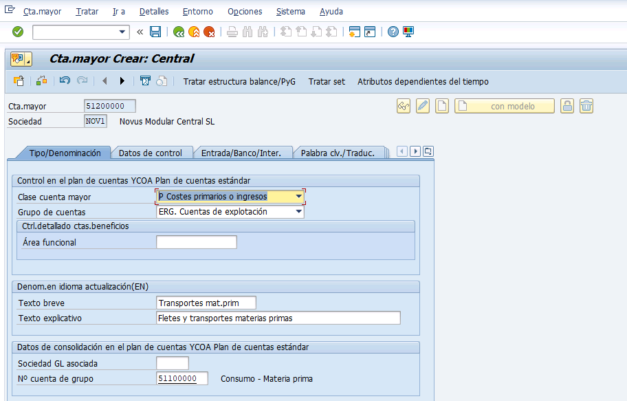
Task: Go to previous account with left arrow
Action: pos(104,81)
